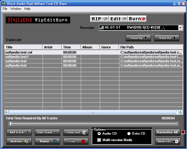Click the track list horizontal scrollbar thumb
Viewport: 187px width, 149px height.
pyautogui.click(x=93, y=112)
